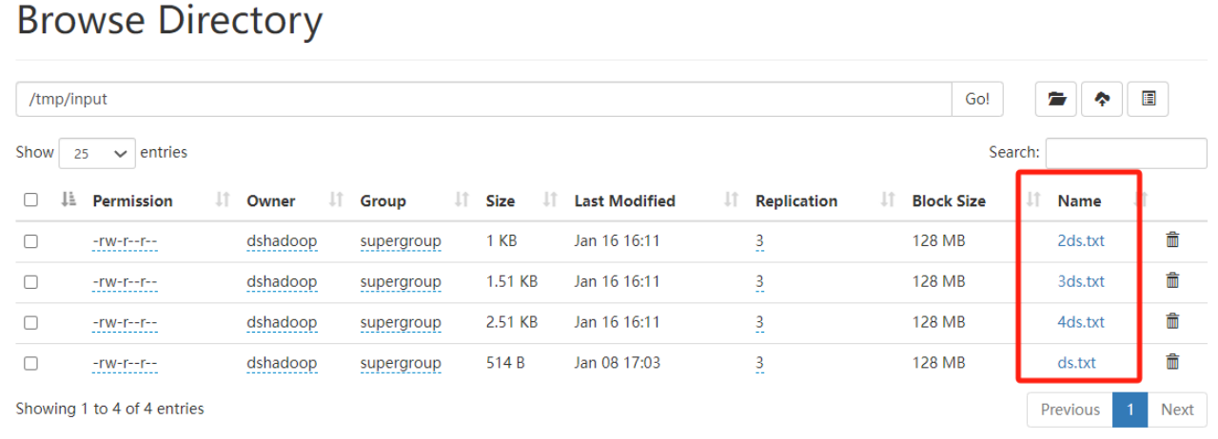Viewport: 1218px width, 439px height.
Task: Check the box for the ds.txt row
Action: [30, 363]
